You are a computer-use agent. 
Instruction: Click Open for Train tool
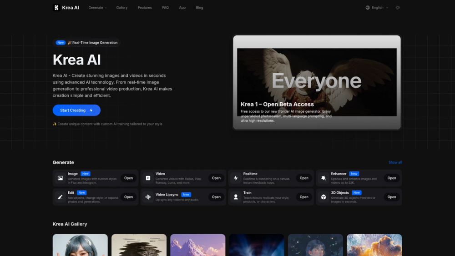point(304,197)
